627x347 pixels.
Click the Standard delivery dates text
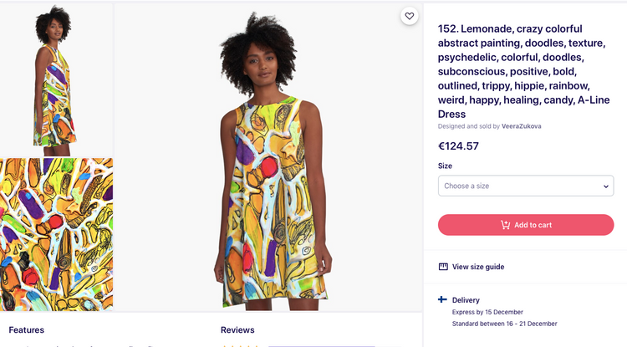[504, 324]
